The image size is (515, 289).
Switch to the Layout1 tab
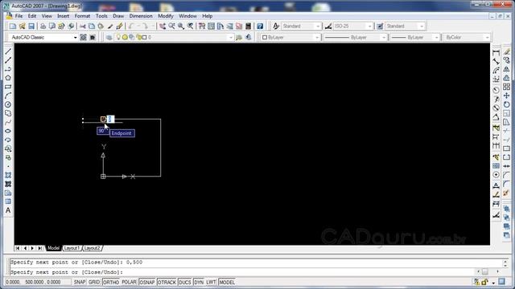[72, 248]
